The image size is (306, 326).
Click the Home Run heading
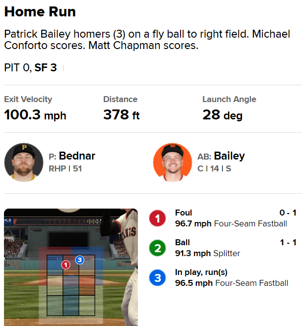point(40,12)
